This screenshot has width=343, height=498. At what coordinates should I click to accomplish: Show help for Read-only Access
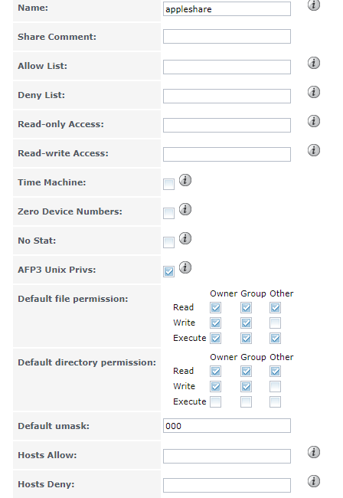313,121
